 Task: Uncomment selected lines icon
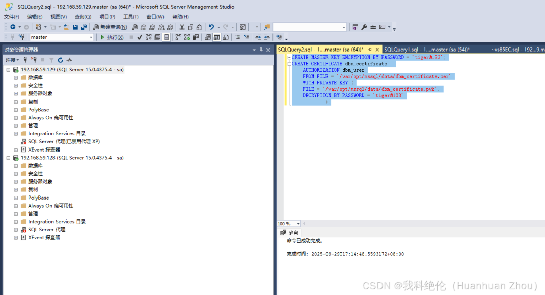pos(246,37)
